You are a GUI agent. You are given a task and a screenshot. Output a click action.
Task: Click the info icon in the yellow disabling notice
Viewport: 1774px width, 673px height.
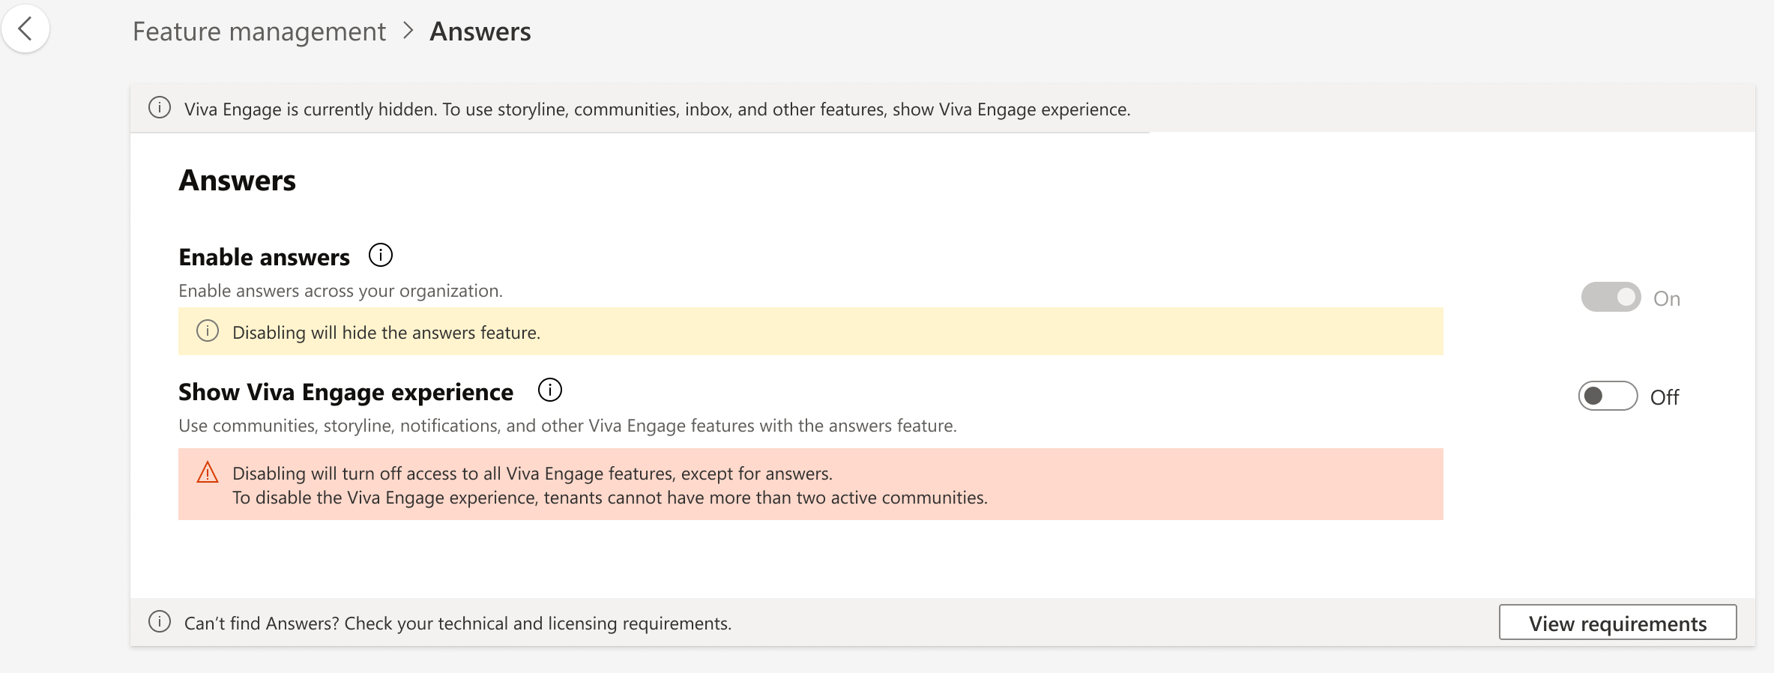coord(208,331)
